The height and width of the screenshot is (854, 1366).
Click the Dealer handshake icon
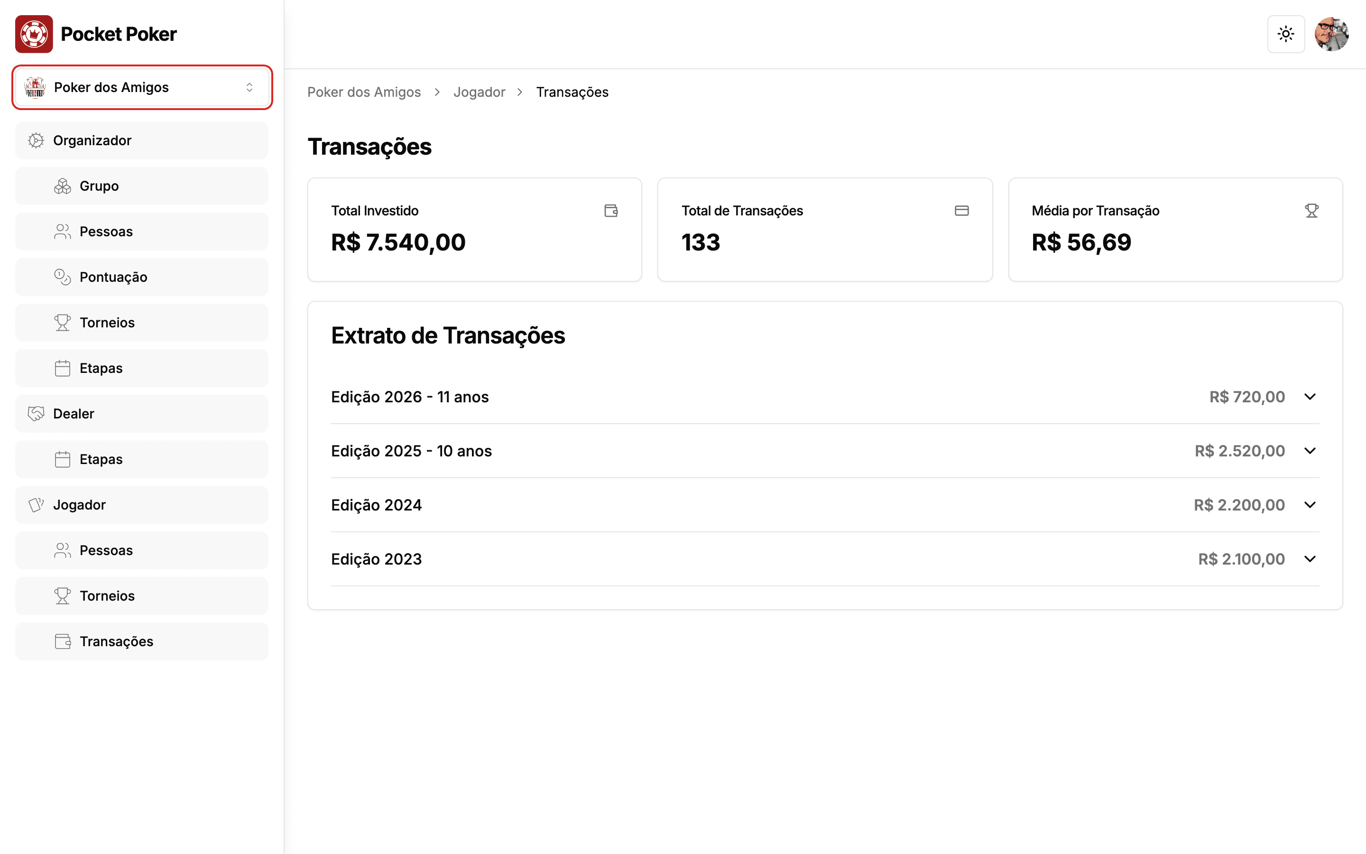(36, 413)
